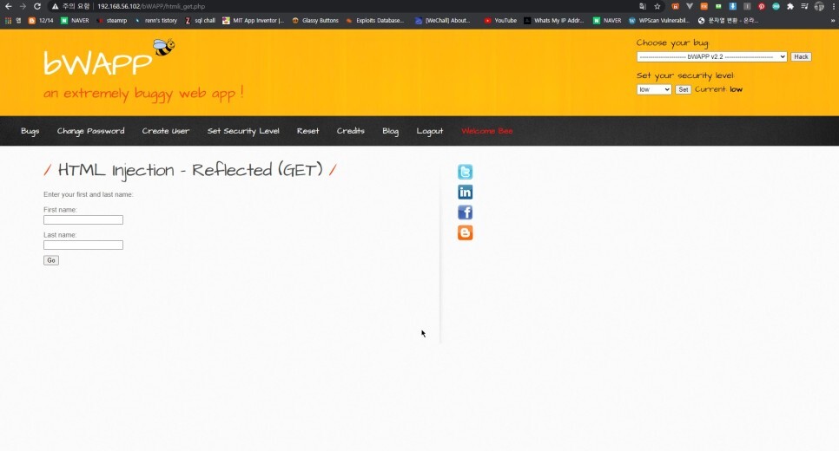Select Credits in the navigation bar
Screen dimensions: 839x451
click(x=351, y=131)
